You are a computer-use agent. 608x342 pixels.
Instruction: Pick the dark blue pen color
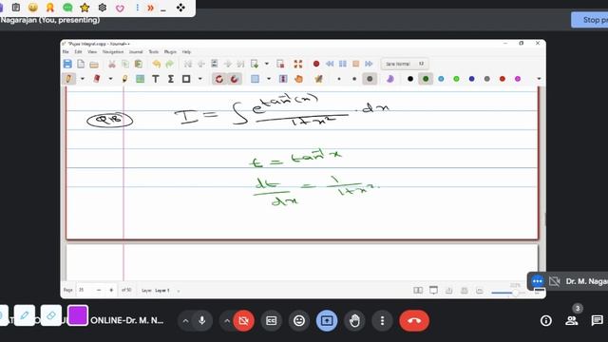(471, 79)
